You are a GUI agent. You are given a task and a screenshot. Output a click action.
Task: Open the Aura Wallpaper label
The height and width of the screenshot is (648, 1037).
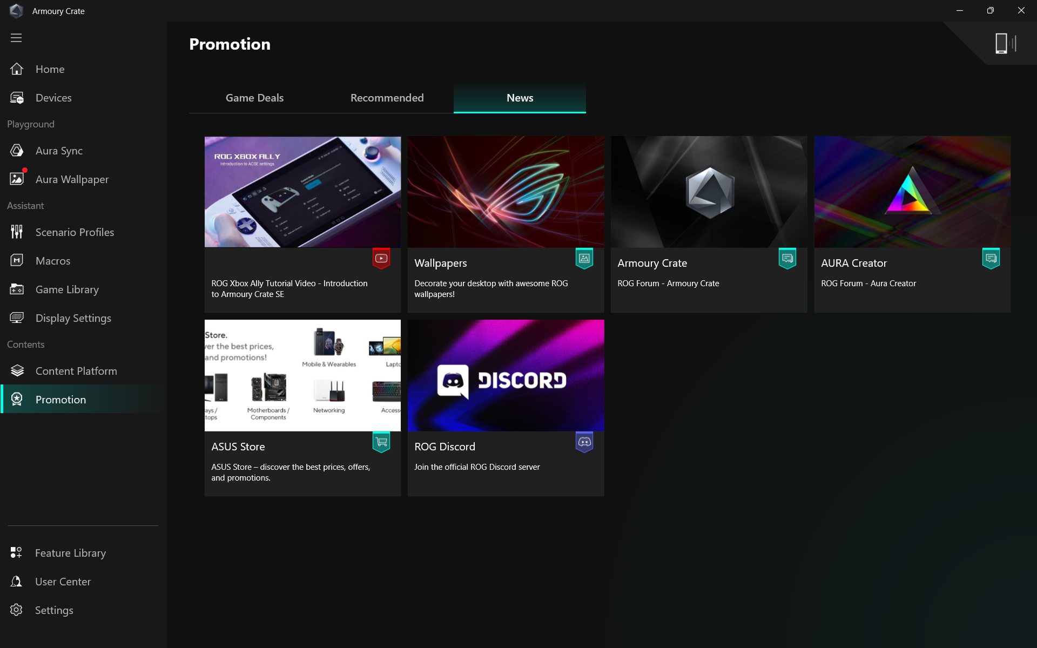tap(72, 179)
